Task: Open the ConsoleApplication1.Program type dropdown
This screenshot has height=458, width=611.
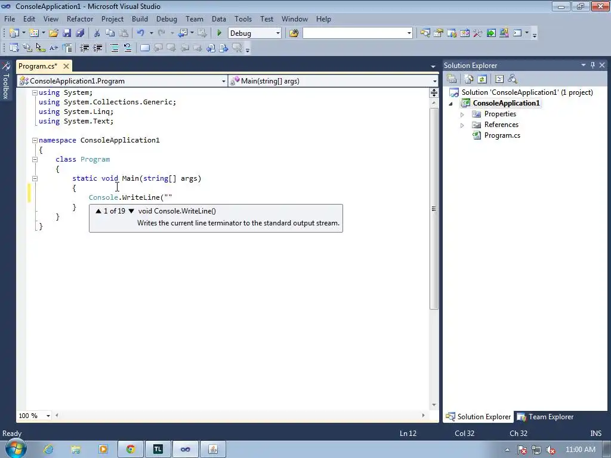Action: click(224, 81)
